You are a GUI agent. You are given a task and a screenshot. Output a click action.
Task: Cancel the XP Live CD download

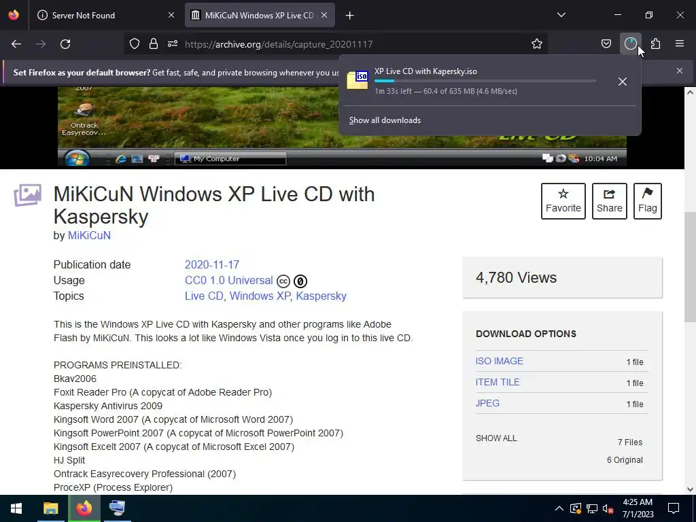click(623, 82)
